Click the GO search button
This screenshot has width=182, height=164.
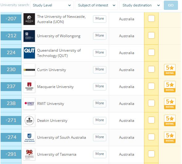coord(171,5)
